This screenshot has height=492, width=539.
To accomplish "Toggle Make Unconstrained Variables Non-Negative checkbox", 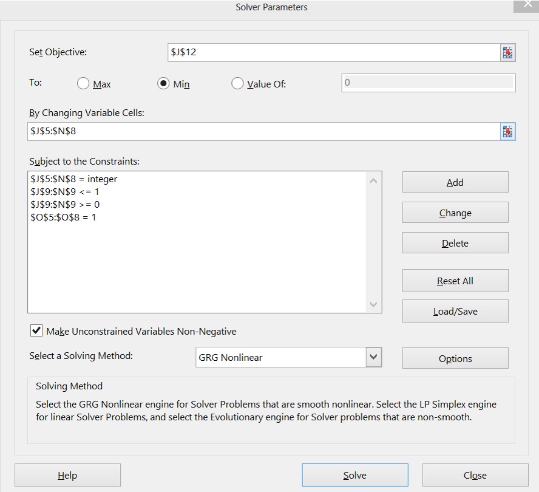I will coord(36,330).
